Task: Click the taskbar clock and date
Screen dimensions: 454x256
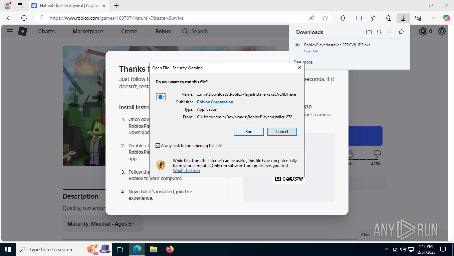Action: click(x=425, y=249)
